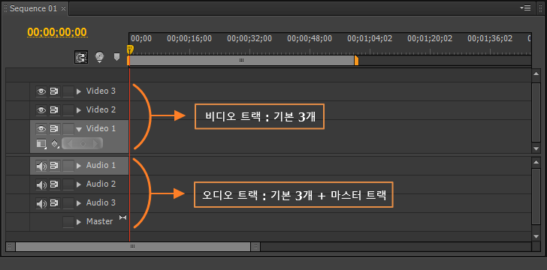Toggle sync lock for Audio 1
The height and width of the screenshot is (270, 547).
54,166
